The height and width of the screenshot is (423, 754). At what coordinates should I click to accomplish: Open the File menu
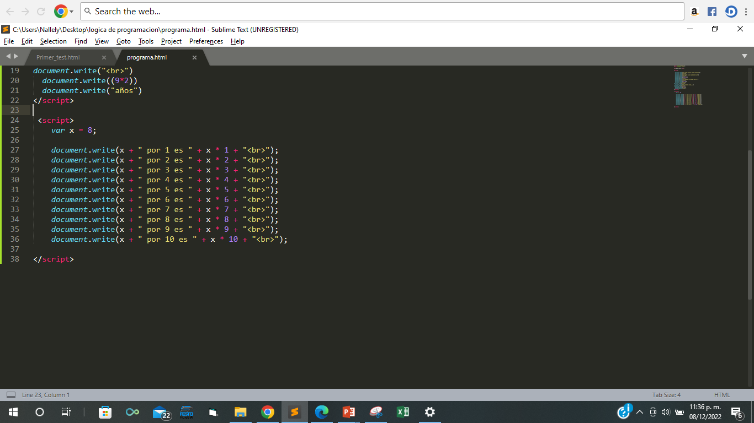tap(8, 41)
